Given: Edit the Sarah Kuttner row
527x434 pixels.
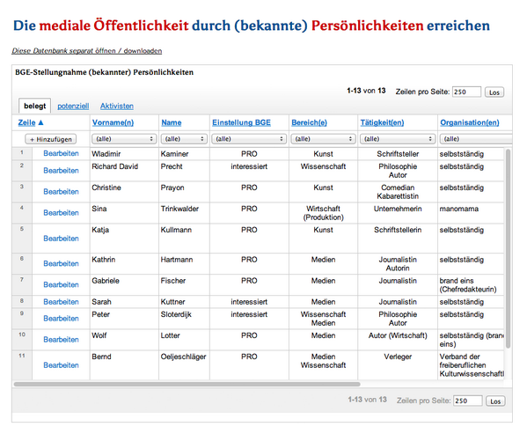Looking at the screenshot, I should coord(61,302).
